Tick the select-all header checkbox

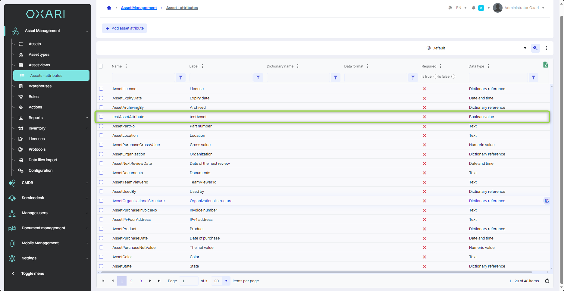tap(101, 66)
